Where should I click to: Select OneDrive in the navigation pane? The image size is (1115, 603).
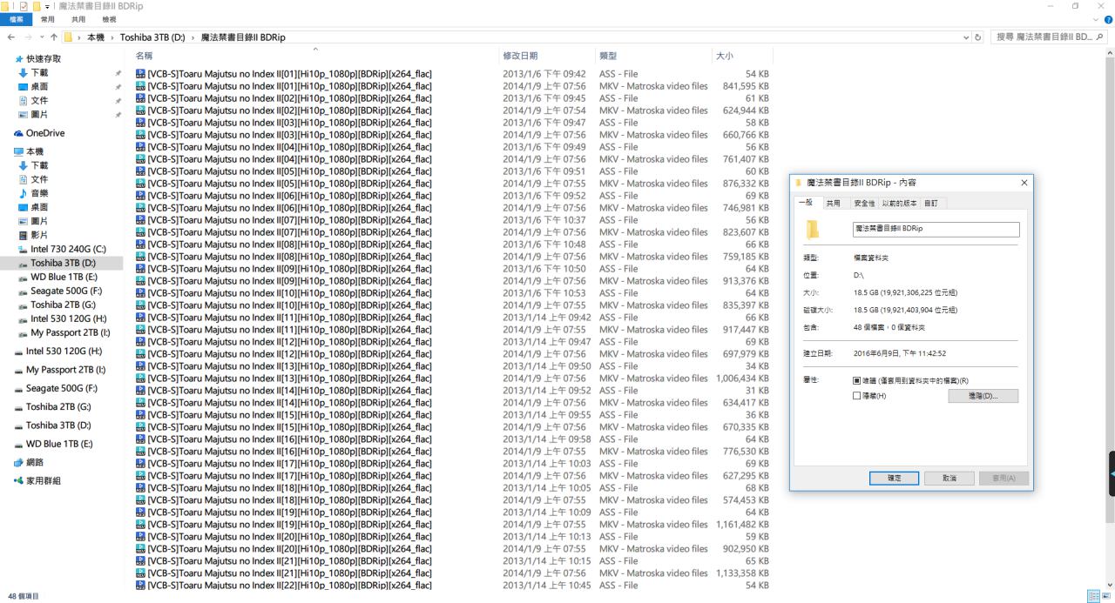coord(44,133)
